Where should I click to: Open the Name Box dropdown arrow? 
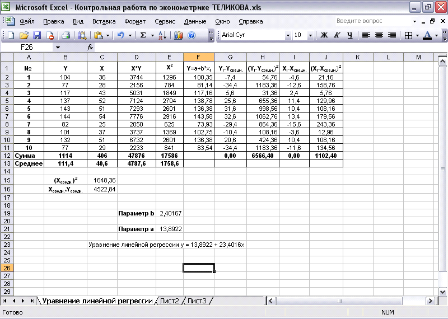pos(58,48)
